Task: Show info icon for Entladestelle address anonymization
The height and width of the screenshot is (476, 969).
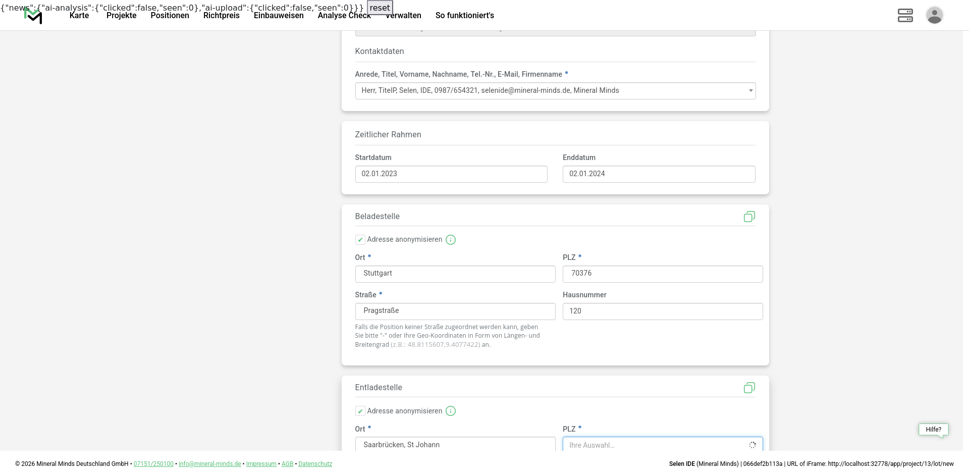Action: tap(451, 411)
